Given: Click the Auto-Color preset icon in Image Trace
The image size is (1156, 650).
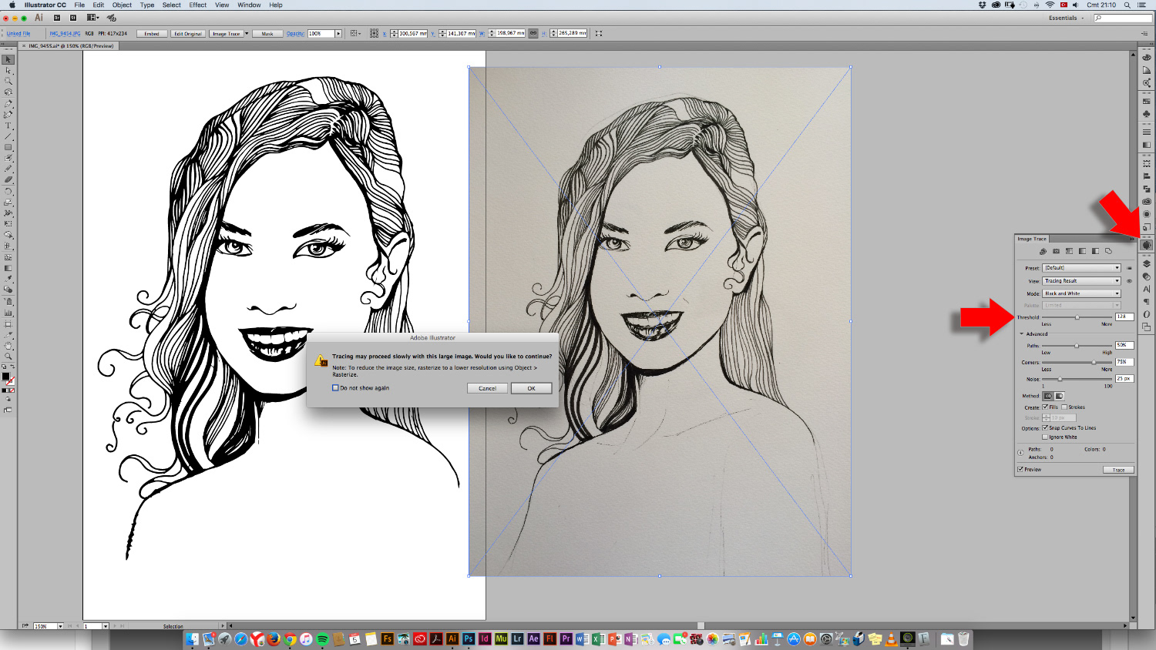Looking at the screenshot, I should coord(1043,251).
